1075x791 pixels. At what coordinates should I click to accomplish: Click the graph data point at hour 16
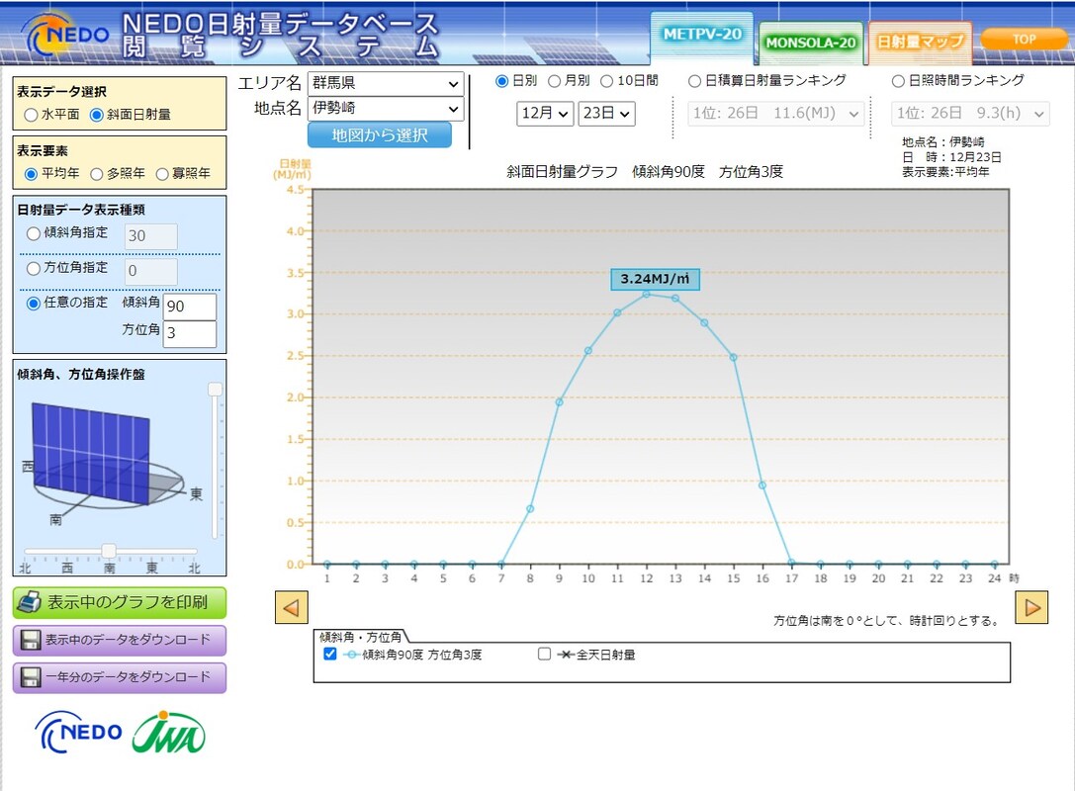pos(762,485)
